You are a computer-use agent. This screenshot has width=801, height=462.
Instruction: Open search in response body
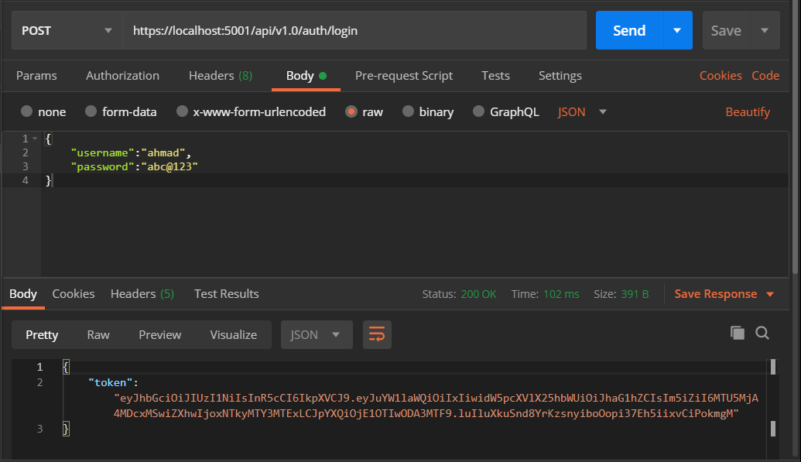click(x=762, y=334)
